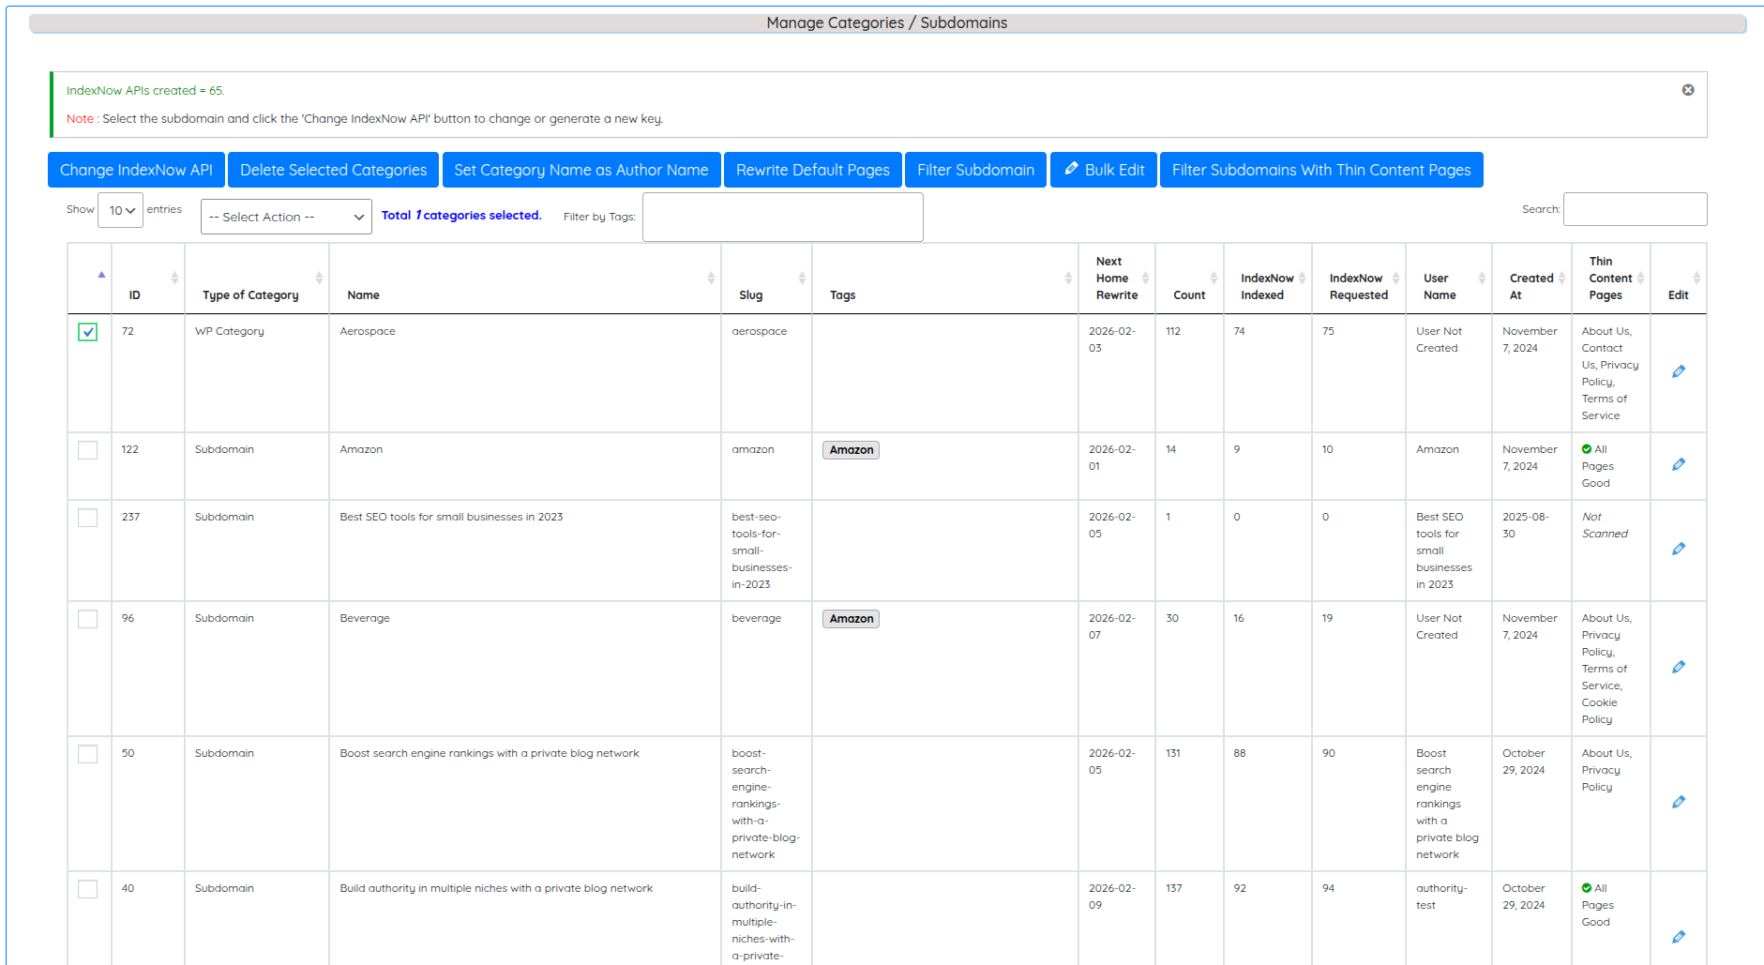Edit the Best SEO tools subdomain row
This screenshot has width=1764, height=965.
[1678, 550]
